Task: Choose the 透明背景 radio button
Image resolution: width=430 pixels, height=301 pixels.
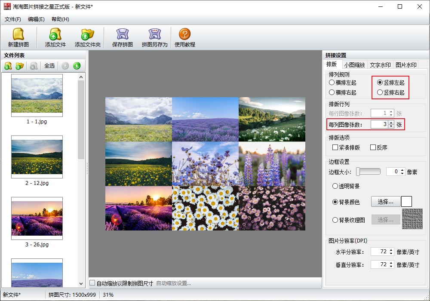Action: coord(335,186)
